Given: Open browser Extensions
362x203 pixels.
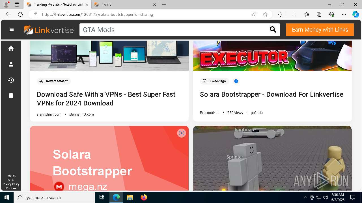Looking at the screenshot, I should 280,14.
